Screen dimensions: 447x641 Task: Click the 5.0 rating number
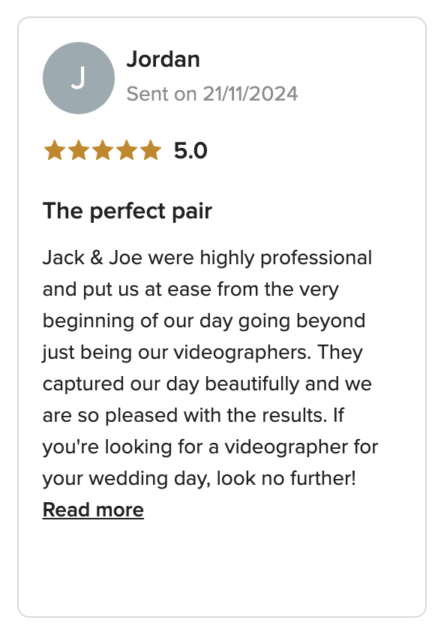point(190,150)
